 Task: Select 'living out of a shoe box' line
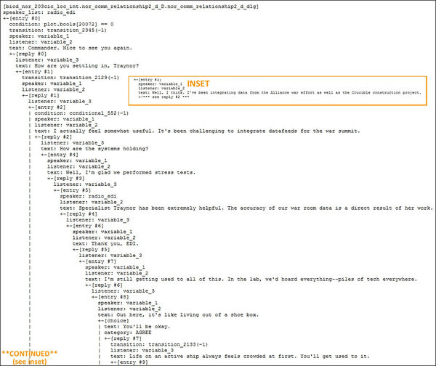coord(178,315)
